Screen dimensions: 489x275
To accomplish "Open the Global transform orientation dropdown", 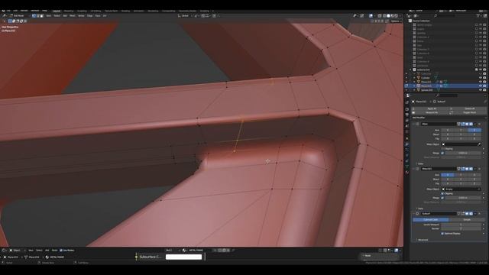I will 184,15.
